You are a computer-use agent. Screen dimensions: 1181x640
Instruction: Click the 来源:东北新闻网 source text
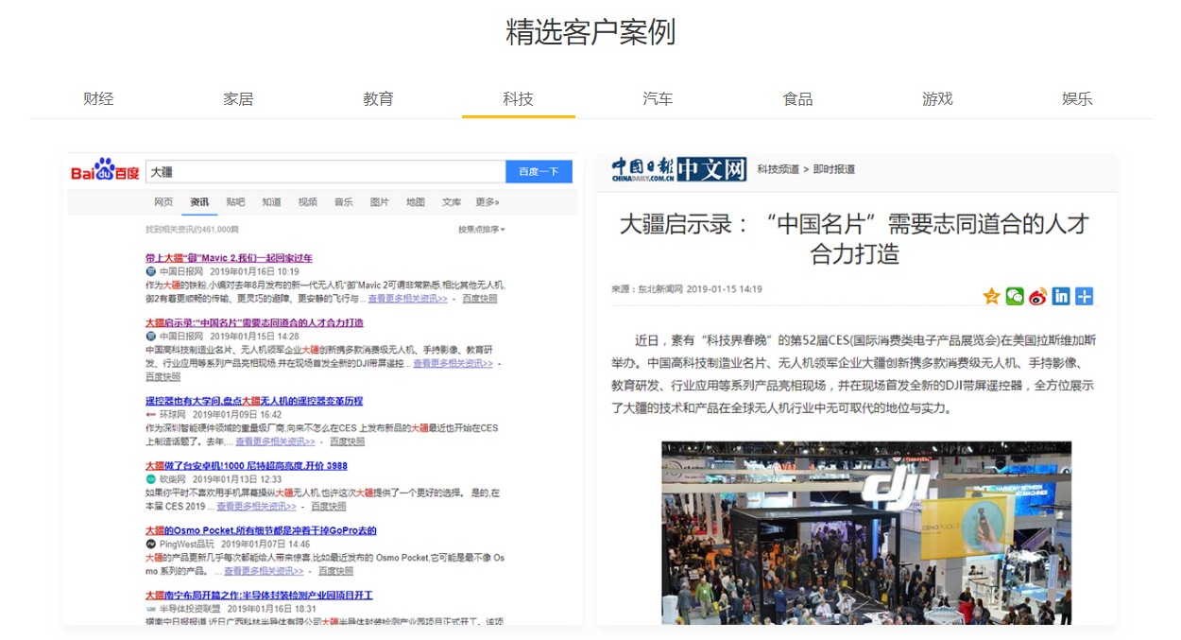(x=647, y=289)
